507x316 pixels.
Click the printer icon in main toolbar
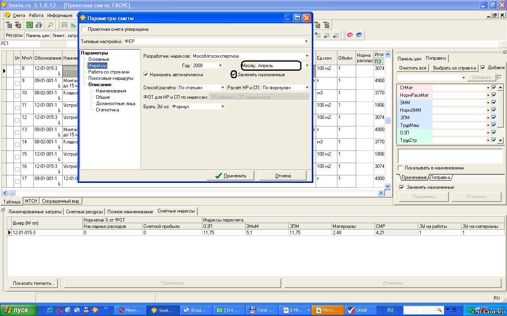click(x=39, y=25)
